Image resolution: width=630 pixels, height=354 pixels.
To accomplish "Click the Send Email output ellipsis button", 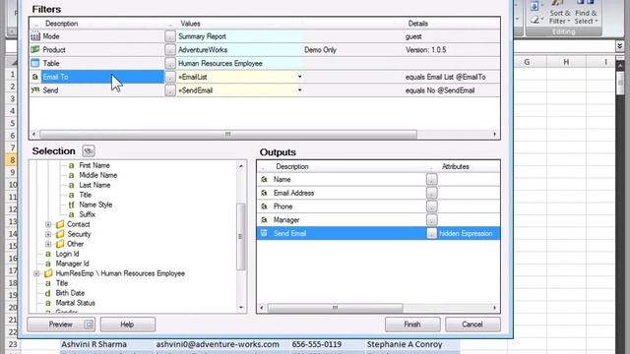I will [431, 233].
